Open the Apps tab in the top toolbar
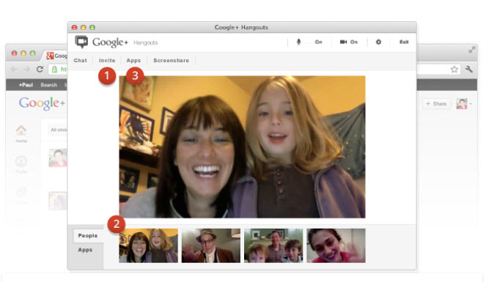 133,60
